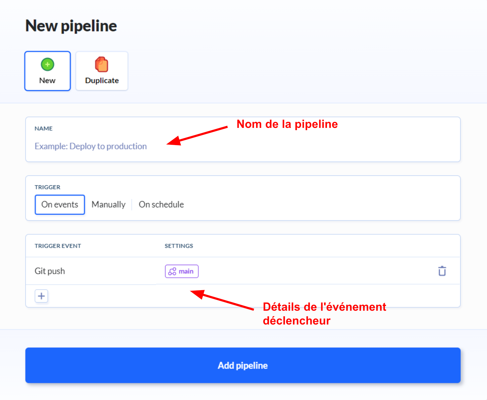This screenshot has width=487, height=400.
Task: Open the Git push trigger event row
Action: (x=50, y=271)
